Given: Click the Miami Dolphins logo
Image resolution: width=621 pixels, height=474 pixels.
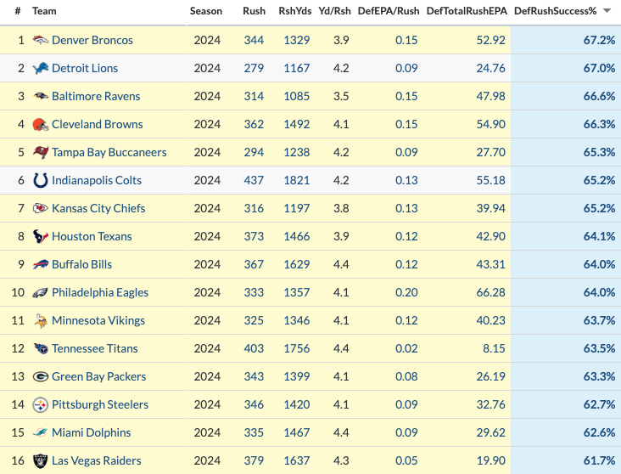Looking at the screenshot, I should pos(41,432).
